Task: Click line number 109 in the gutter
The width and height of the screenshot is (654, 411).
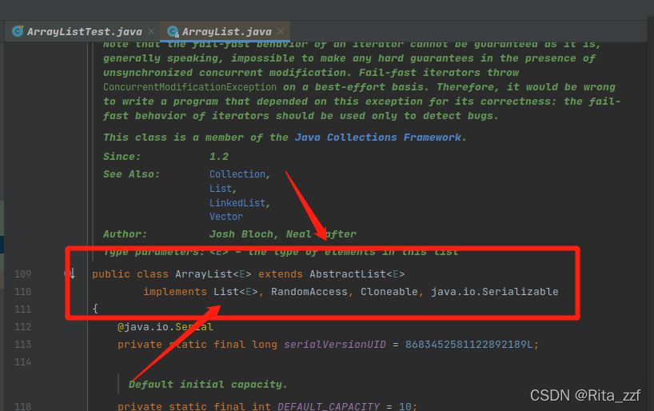Action: [23, 274]
